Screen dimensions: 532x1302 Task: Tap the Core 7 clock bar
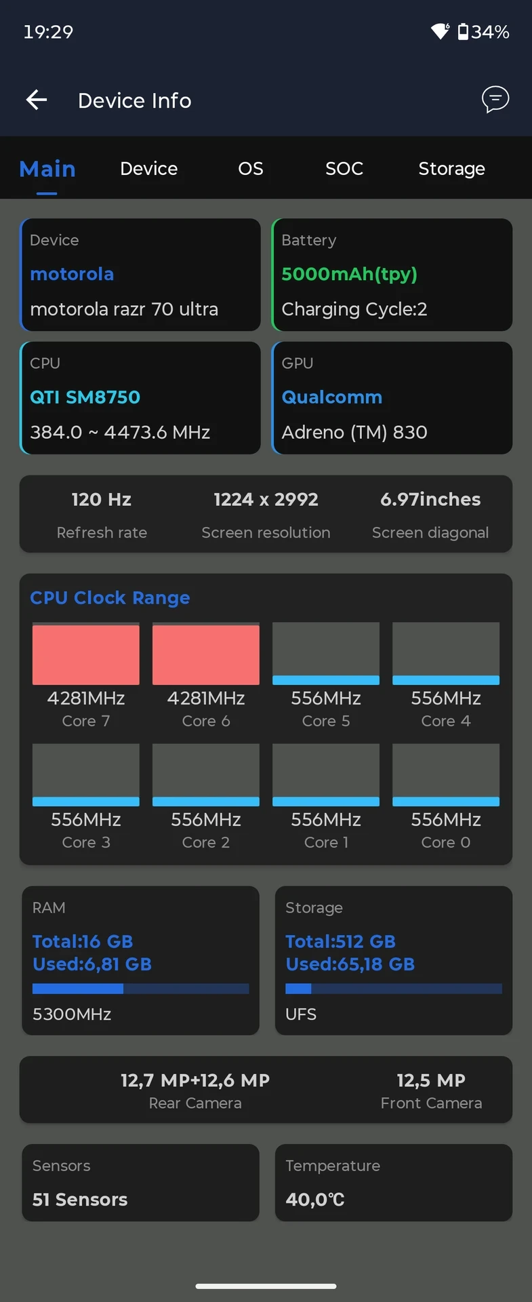click(86, 654)
